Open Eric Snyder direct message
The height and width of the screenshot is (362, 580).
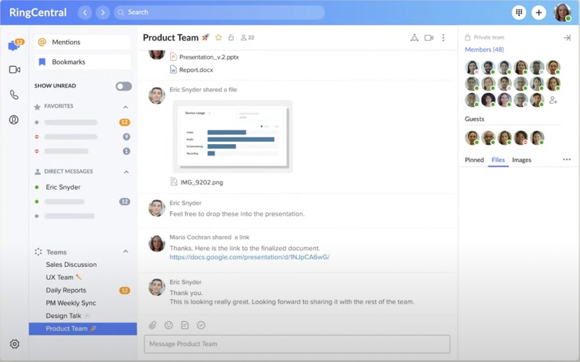click(63, 188)
